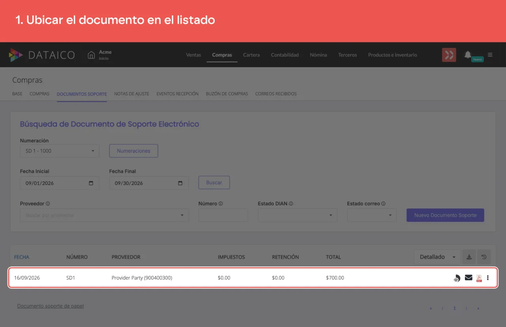Click the DIAN status icon for SD1
Viewport: 506px width, 327px height.
(x=457, y=278)
